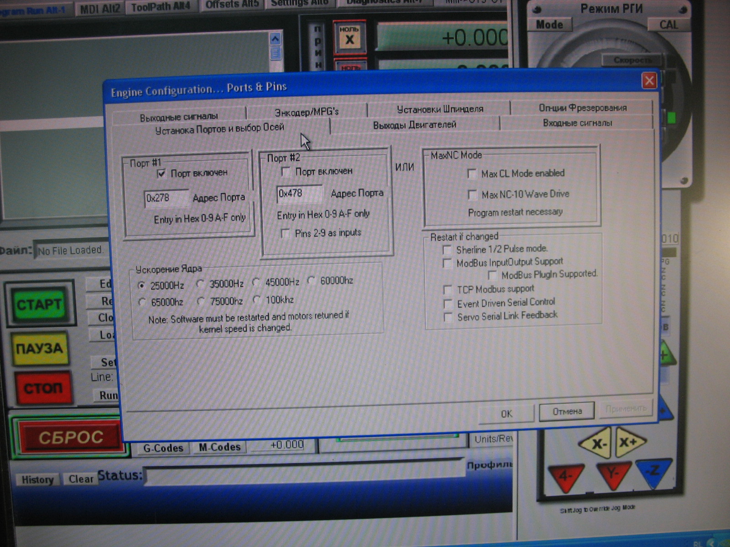The image size is (730, 547).
Task: Click the 'ИЛИ' label between port groups
Action: tap(404, 167)
